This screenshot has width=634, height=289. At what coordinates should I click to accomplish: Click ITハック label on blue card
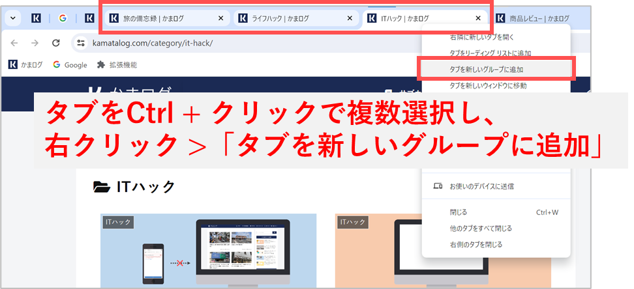(x=117, y=222)
